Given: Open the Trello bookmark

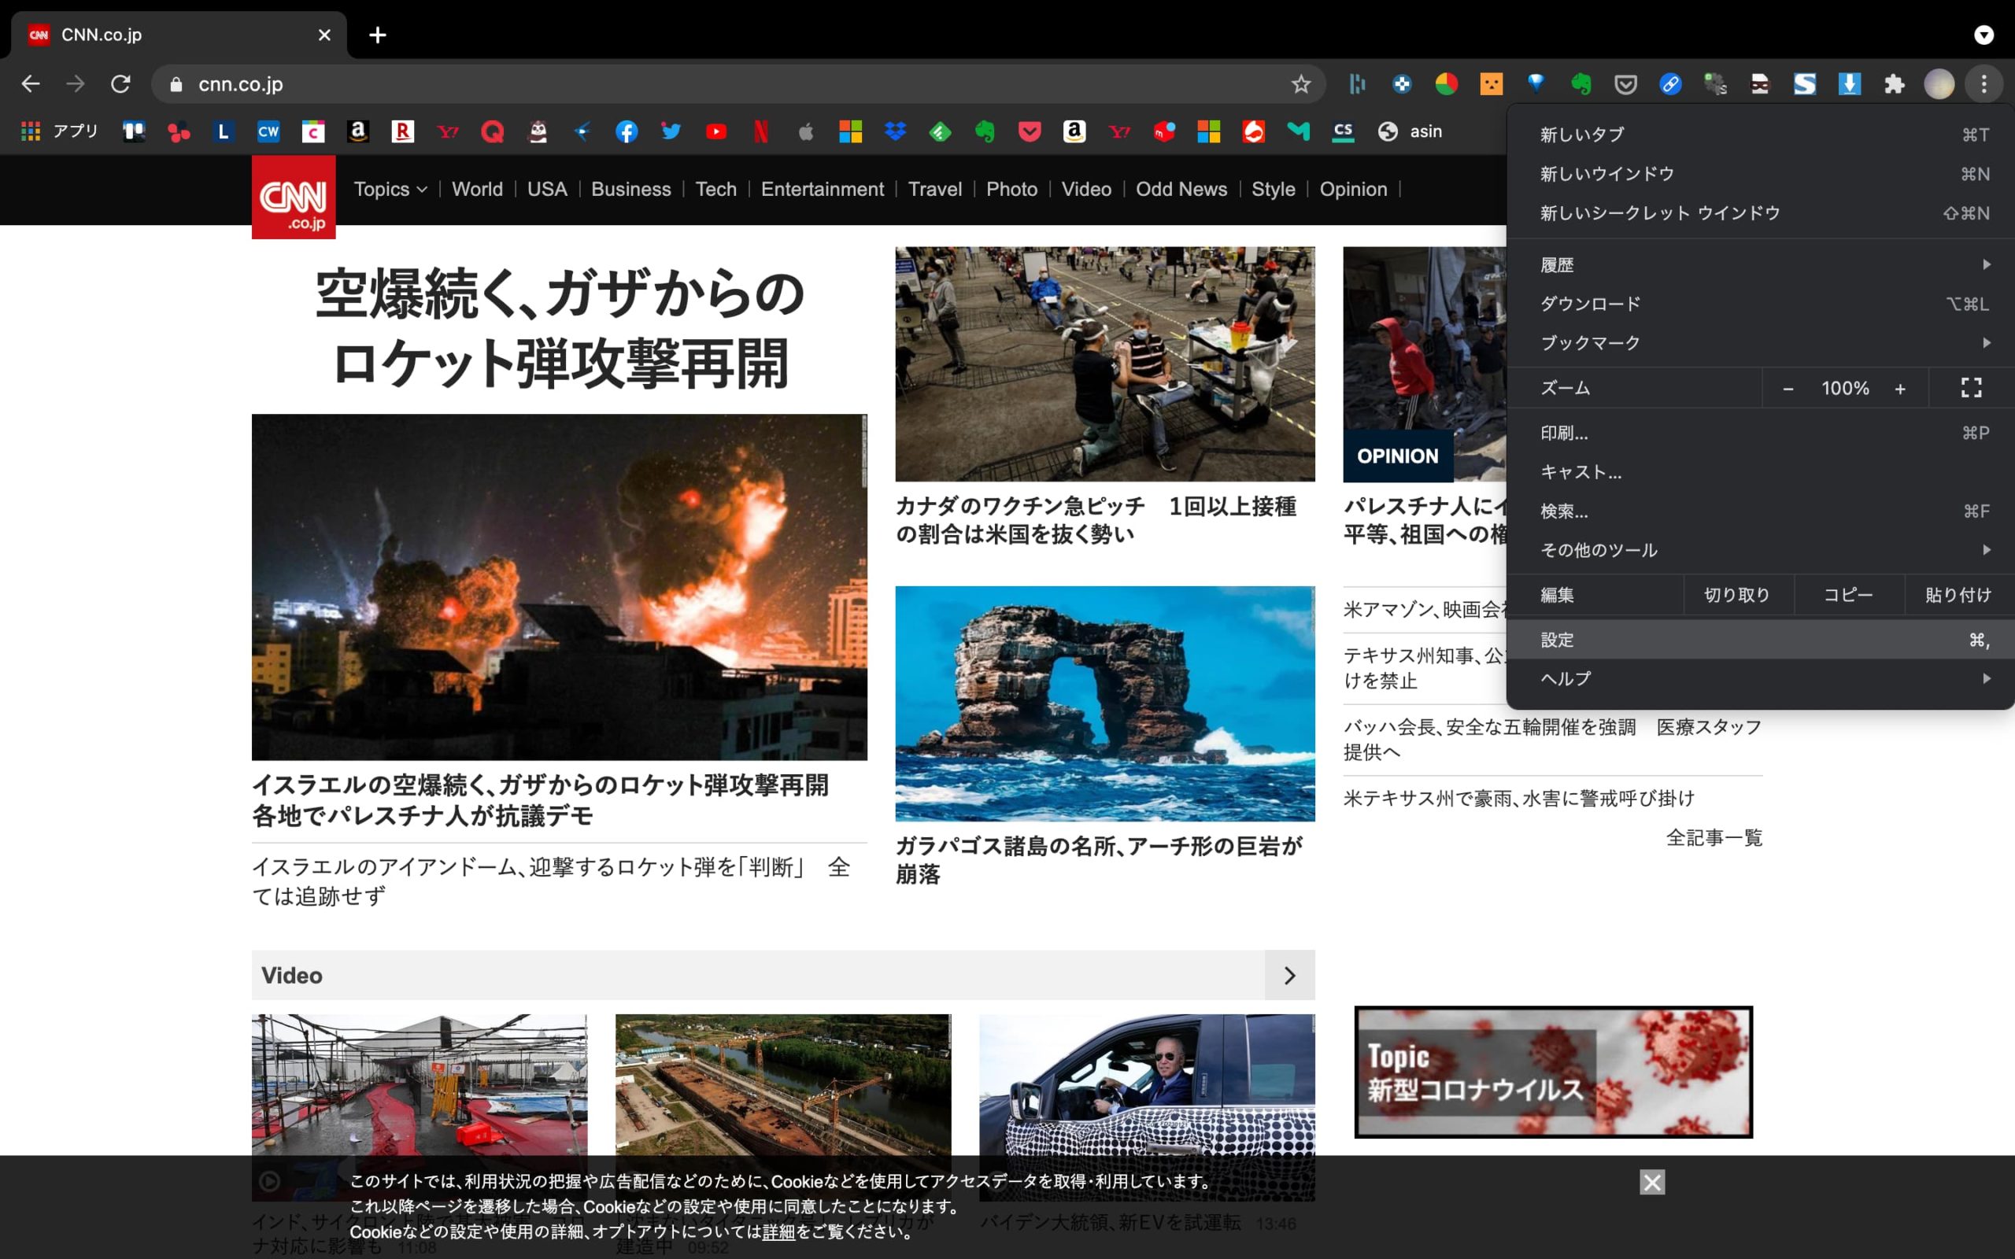Looking at the screenshot, I should 133,131.
